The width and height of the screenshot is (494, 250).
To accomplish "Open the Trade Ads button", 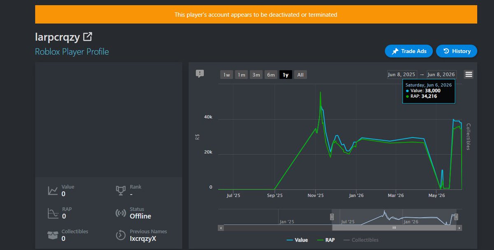I will (x=409, y=51).
